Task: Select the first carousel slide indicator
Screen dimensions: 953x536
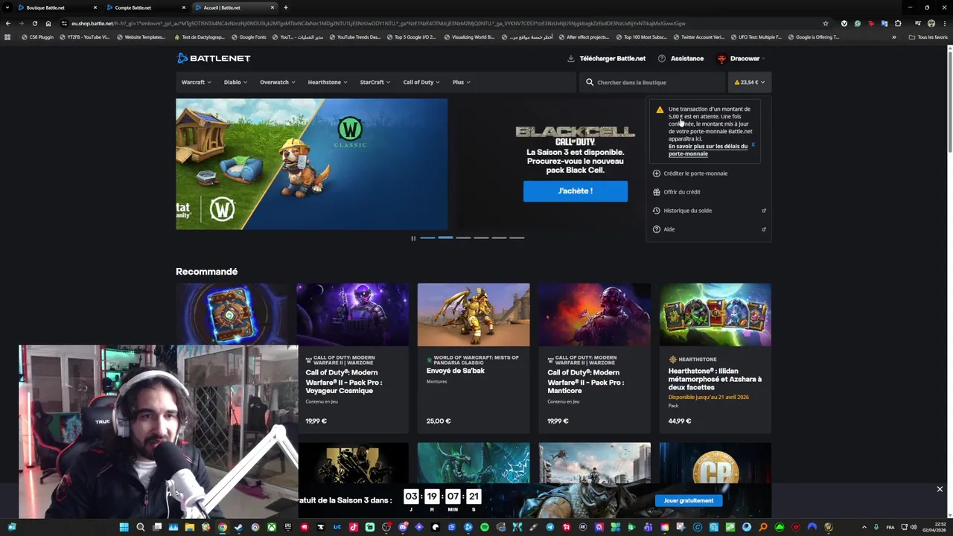Action: click(x=427, y=237)
